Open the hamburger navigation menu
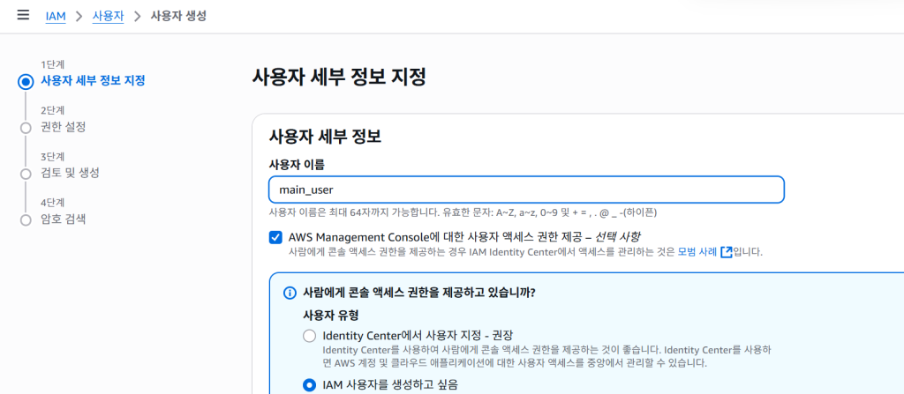Viewport: 904px width, 394px height. click(x=23, y=15)
